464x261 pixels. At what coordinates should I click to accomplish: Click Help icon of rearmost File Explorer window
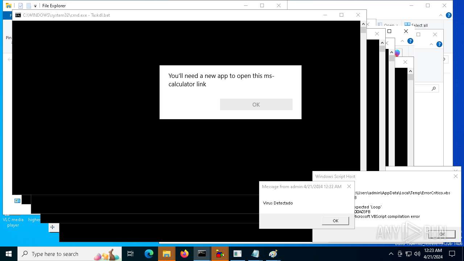pyautogui.click(x=448, y=15)
